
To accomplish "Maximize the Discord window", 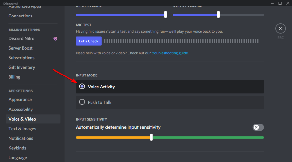I will click(x=280, y=3).
